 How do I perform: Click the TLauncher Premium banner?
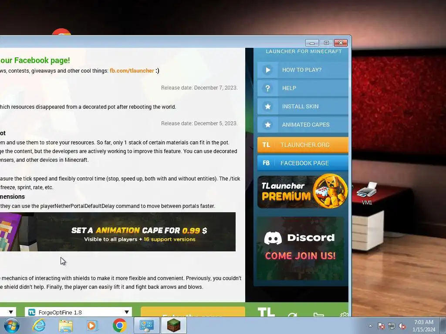click(x=303, y=191)
